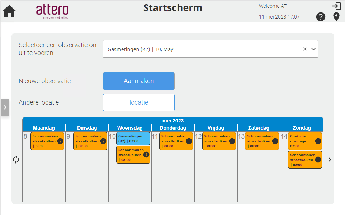The height and width of the screenshot is (215, 345).
Task: Open info for Monday's Schoonmaken straatkolken
Action: click(60, 141)
